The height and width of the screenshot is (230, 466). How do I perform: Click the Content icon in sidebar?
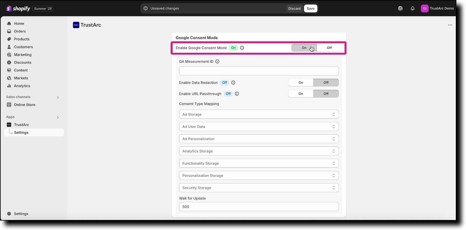point(9,70)
